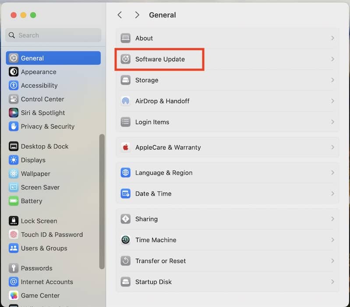Go forward with the right arrow button
350x307 pixels.
pos(137,15)
